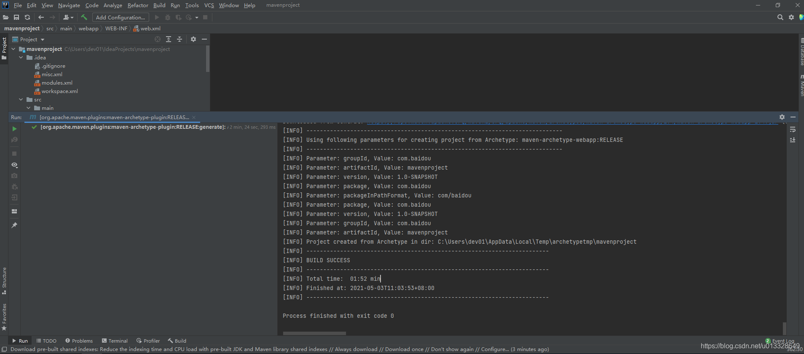Screen dimensions: 804x354
Task: Open the Terminal tool window tab
Action: (x=115, y=341)
